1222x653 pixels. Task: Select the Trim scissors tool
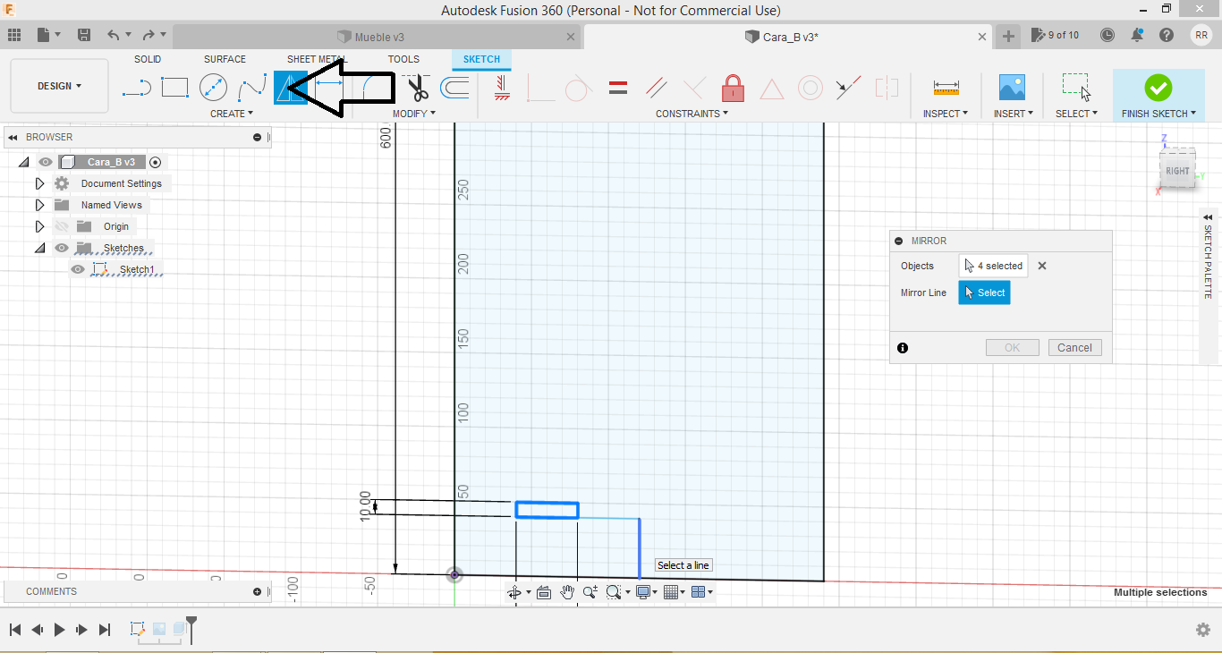click(418, 88)
